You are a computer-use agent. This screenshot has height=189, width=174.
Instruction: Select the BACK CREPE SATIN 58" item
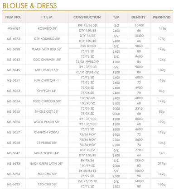[x=47, y=163]
